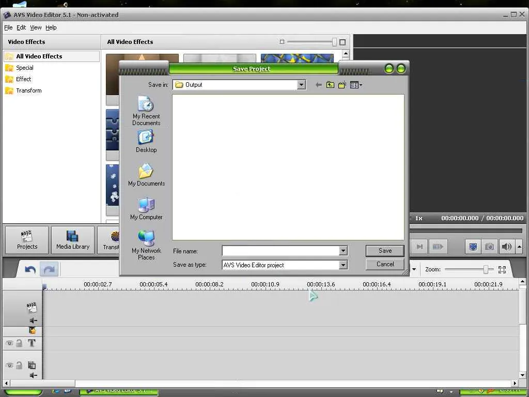This screenshot has width=529, height=397.
Task: Expand the volume control arrow
Action: (519, 247)
